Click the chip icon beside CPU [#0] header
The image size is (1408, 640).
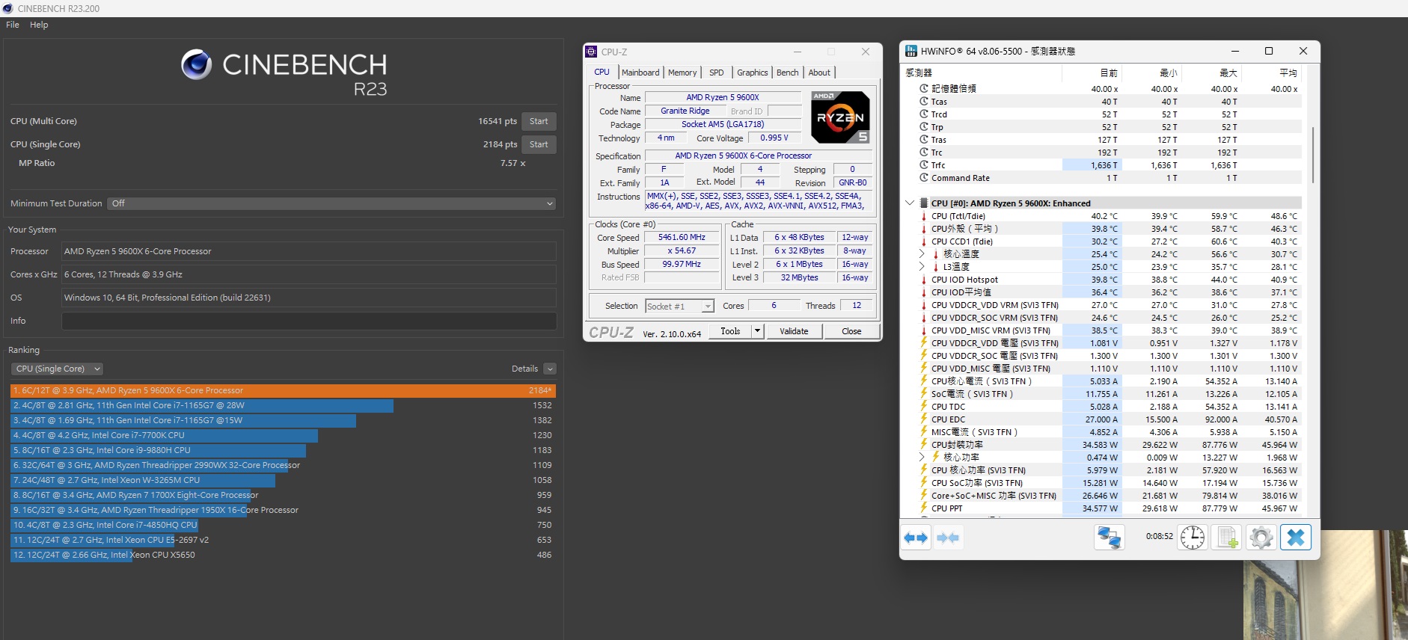pyautogui.click(x=923, y=203)
